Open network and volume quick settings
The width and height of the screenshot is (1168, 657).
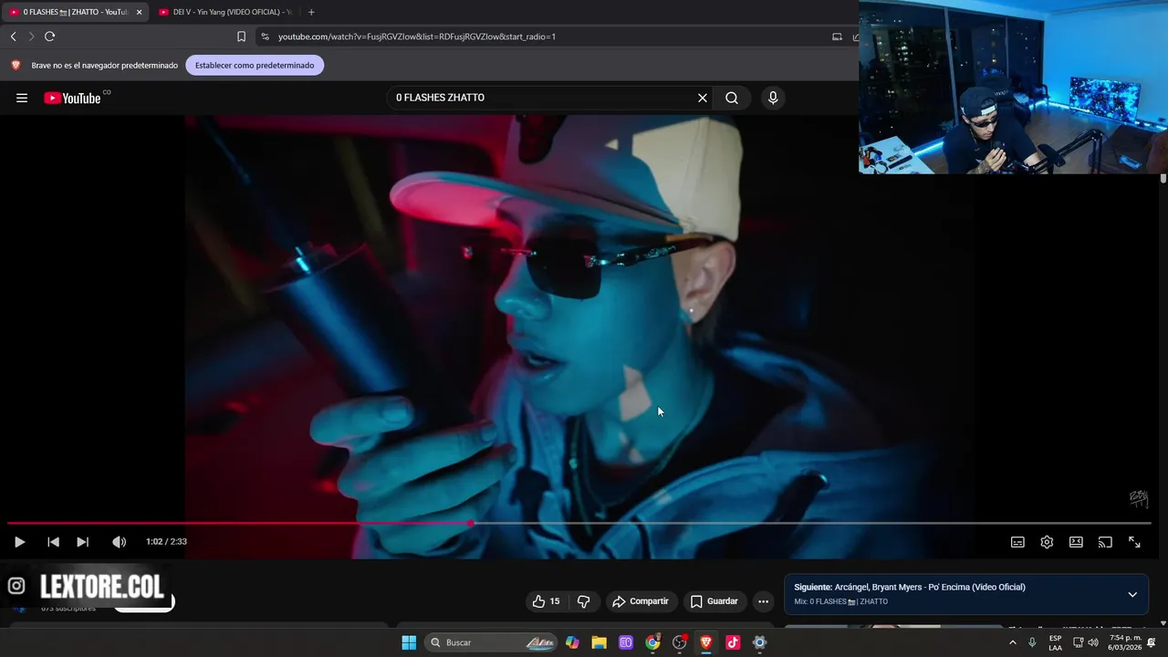(1085, 642)
